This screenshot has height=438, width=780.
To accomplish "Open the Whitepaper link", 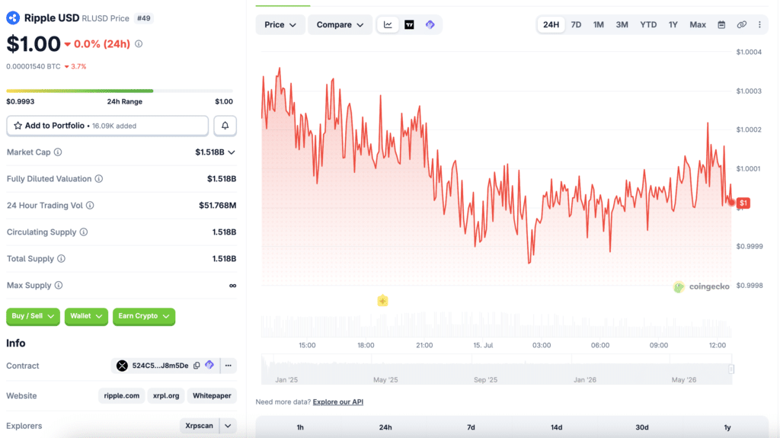I will pos(212,395).
